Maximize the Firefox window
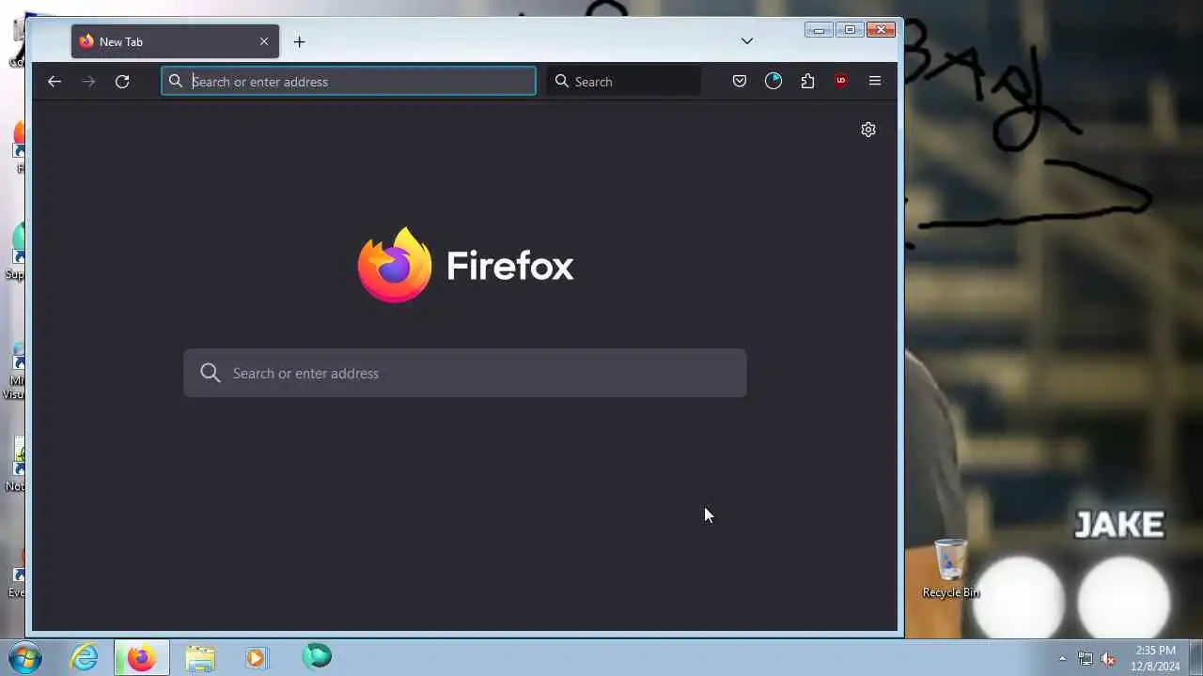 click(850, 30)
